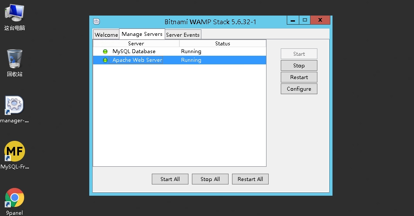
Task: Click the Status column header
Action: [x=223, y=44]
